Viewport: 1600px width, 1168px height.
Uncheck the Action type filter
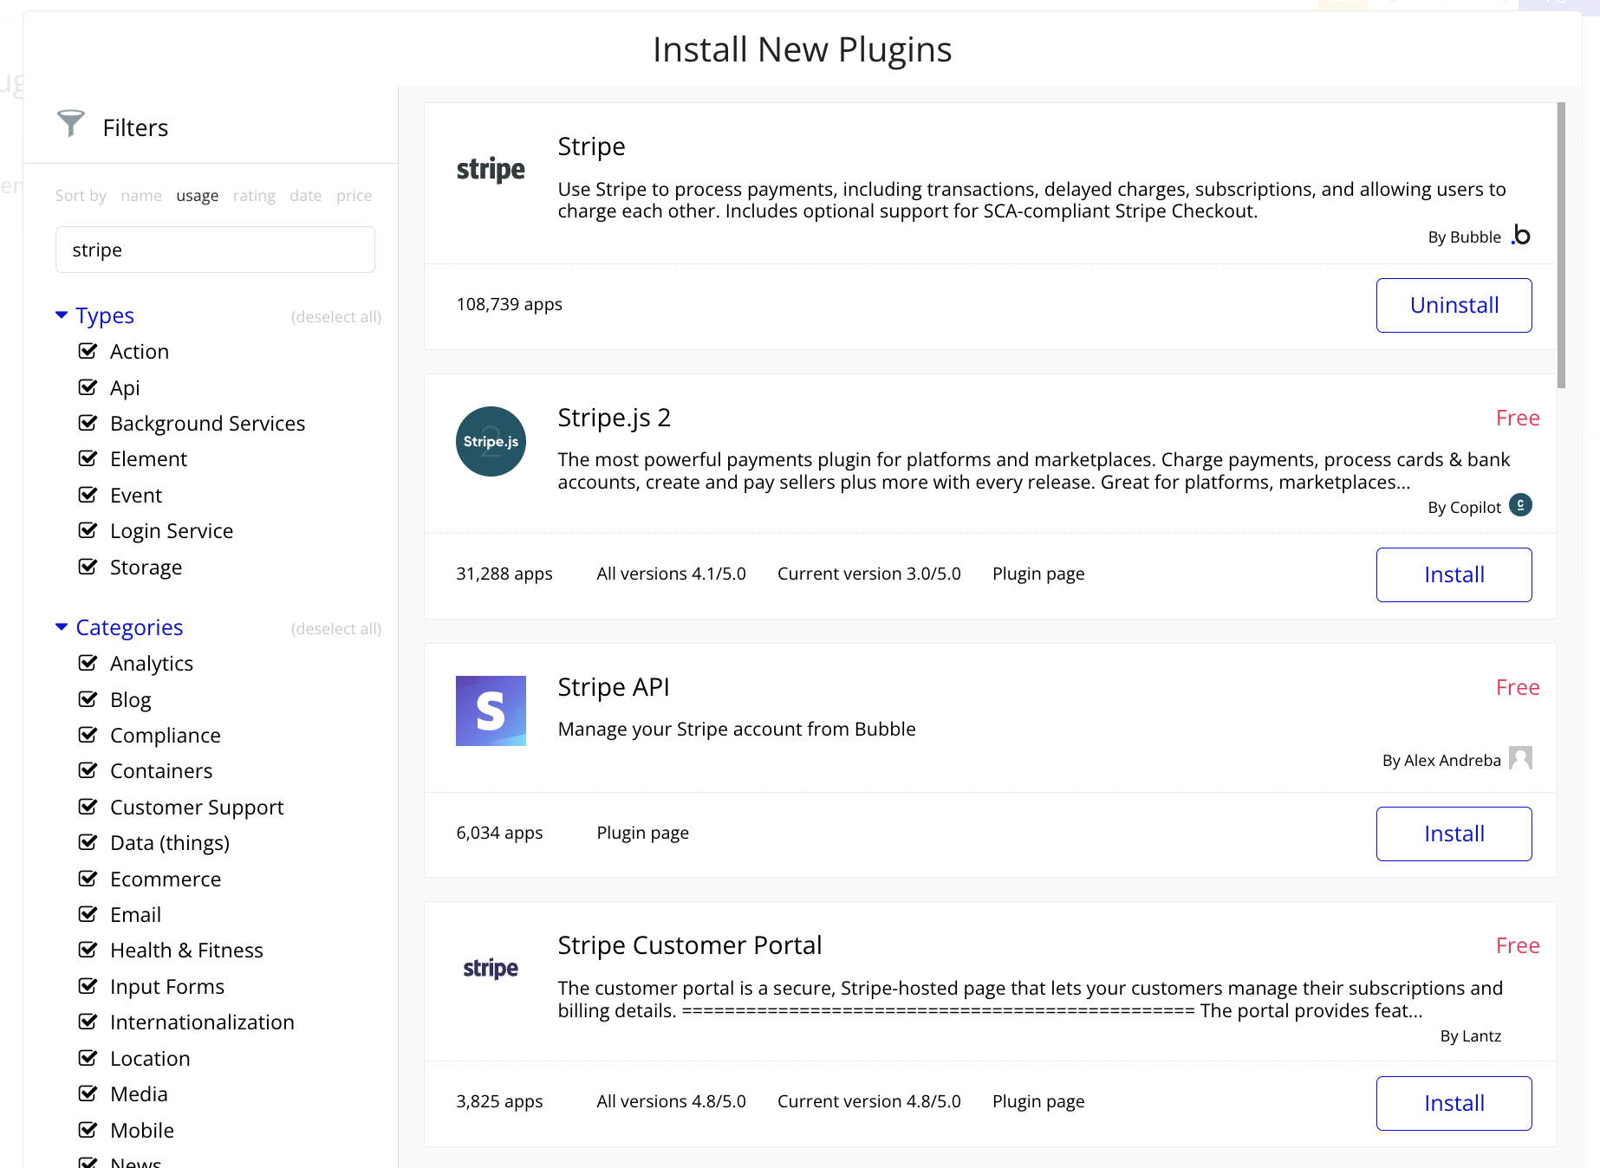coord(88,351)
